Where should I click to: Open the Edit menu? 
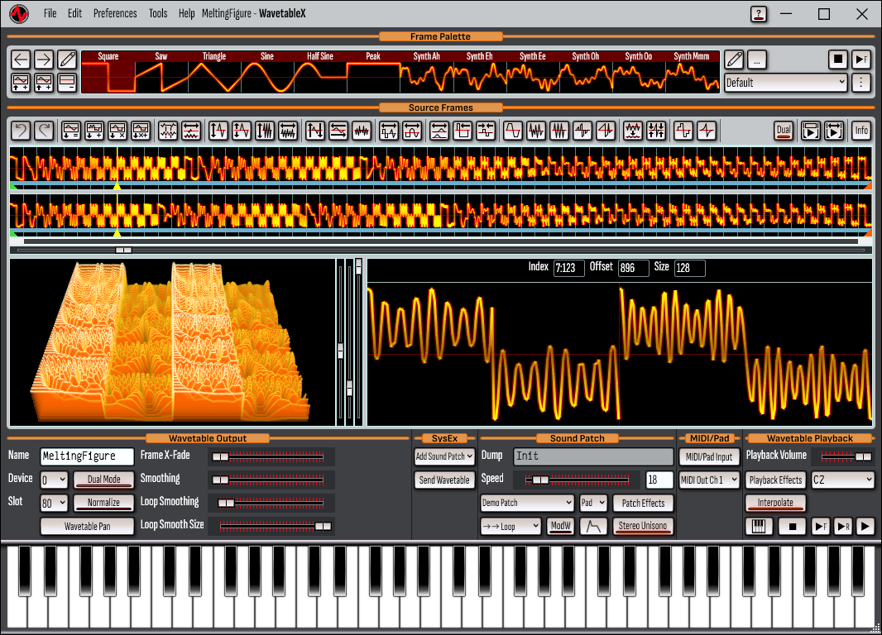[74, 13]
